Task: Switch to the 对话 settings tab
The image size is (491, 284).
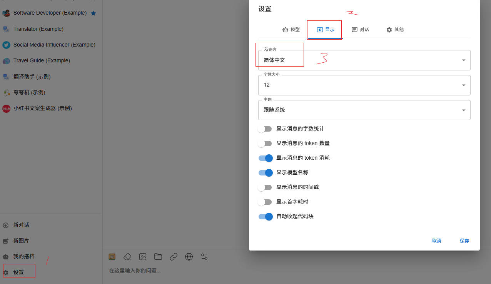Action: 361,29
